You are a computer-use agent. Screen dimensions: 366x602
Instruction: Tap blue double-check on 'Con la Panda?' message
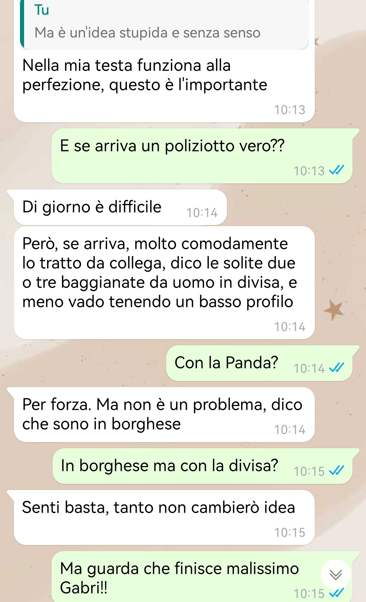337,368
